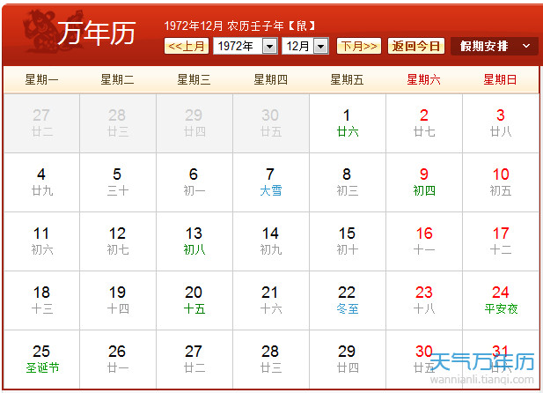The image size is (543, 393).
Task: Select December 13 初八
Action: point(194,241)
